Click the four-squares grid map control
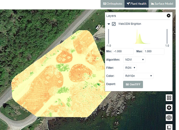179x130 pixels. (x=169, y=98)
